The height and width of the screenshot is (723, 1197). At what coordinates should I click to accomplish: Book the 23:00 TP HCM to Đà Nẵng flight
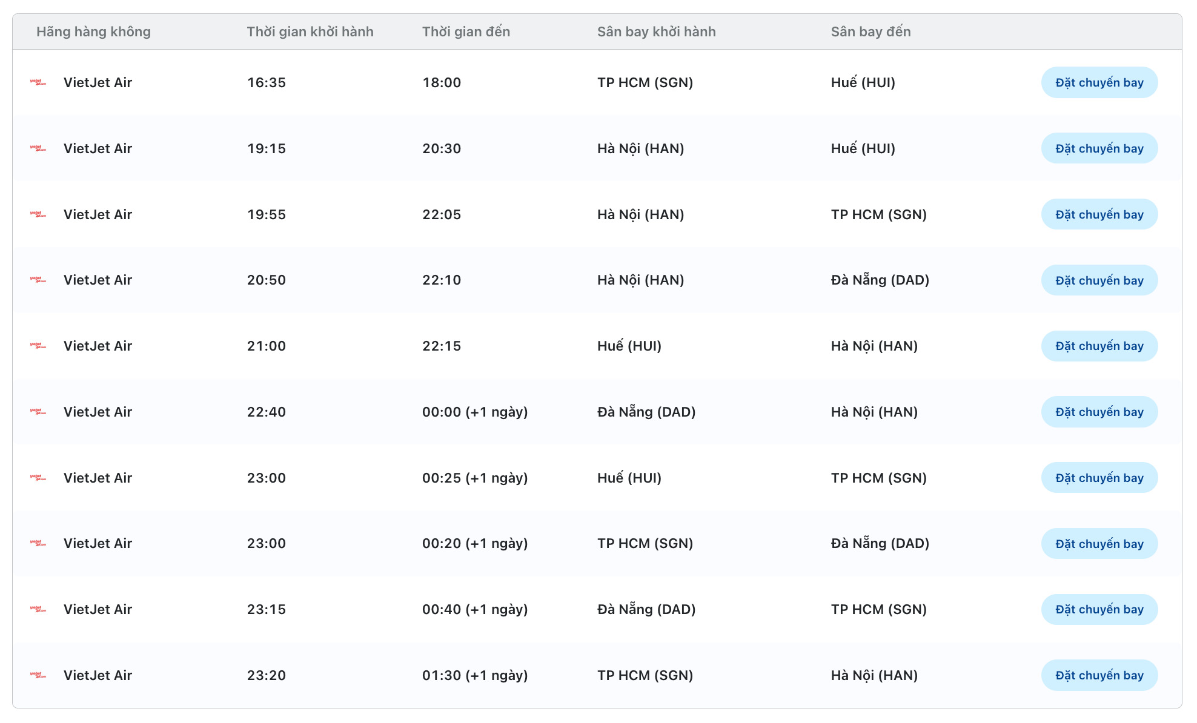[1099, 544]
